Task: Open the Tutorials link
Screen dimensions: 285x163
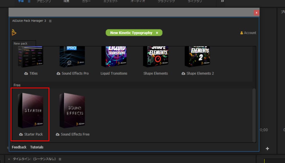Action: point(37,147)
